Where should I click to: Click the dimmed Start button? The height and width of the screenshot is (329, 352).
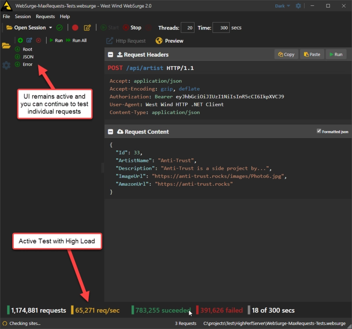click(110, 28)
